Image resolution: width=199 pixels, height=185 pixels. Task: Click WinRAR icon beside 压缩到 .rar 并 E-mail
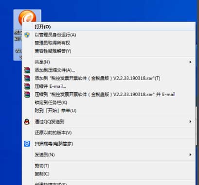(27, 94)
